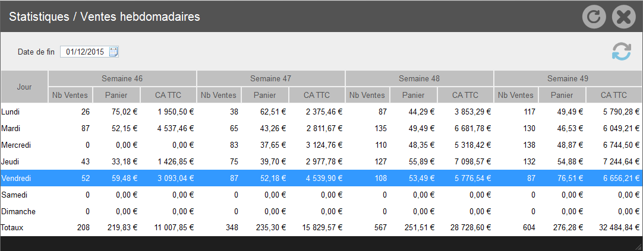This screenshot has width=643, height=251.
Task: Click CA TTC header under Semaine 49
Action: pos(614,95)
